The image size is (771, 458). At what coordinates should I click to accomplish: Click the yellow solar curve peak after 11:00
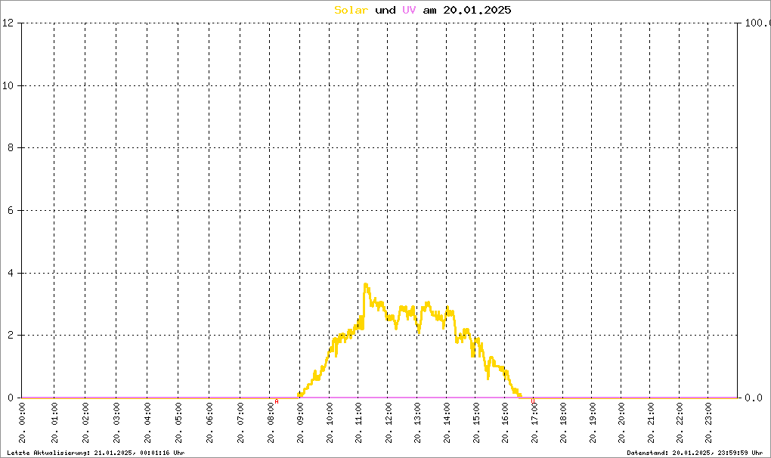click(365, 284)
